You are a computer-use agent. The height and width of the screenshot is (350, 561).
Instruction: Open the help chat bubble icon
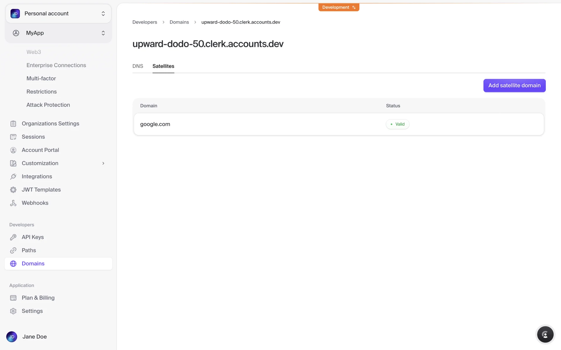click(x=545, y=335)
